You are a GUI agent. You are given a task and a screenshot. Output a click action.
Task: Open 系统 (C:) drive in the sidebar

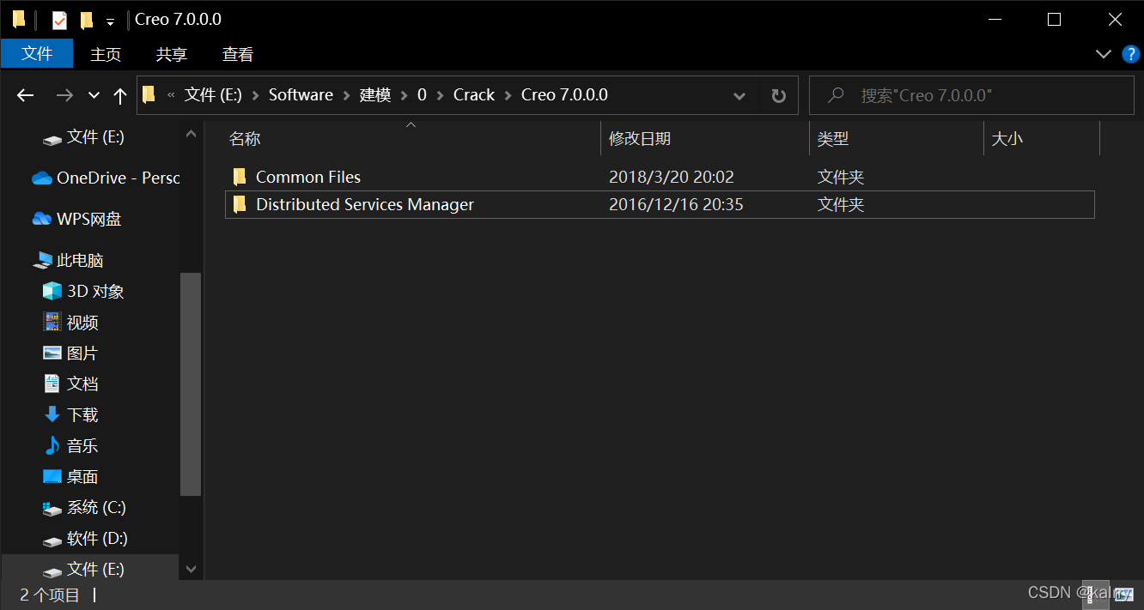pyautogui.click(x=84, y=508)
